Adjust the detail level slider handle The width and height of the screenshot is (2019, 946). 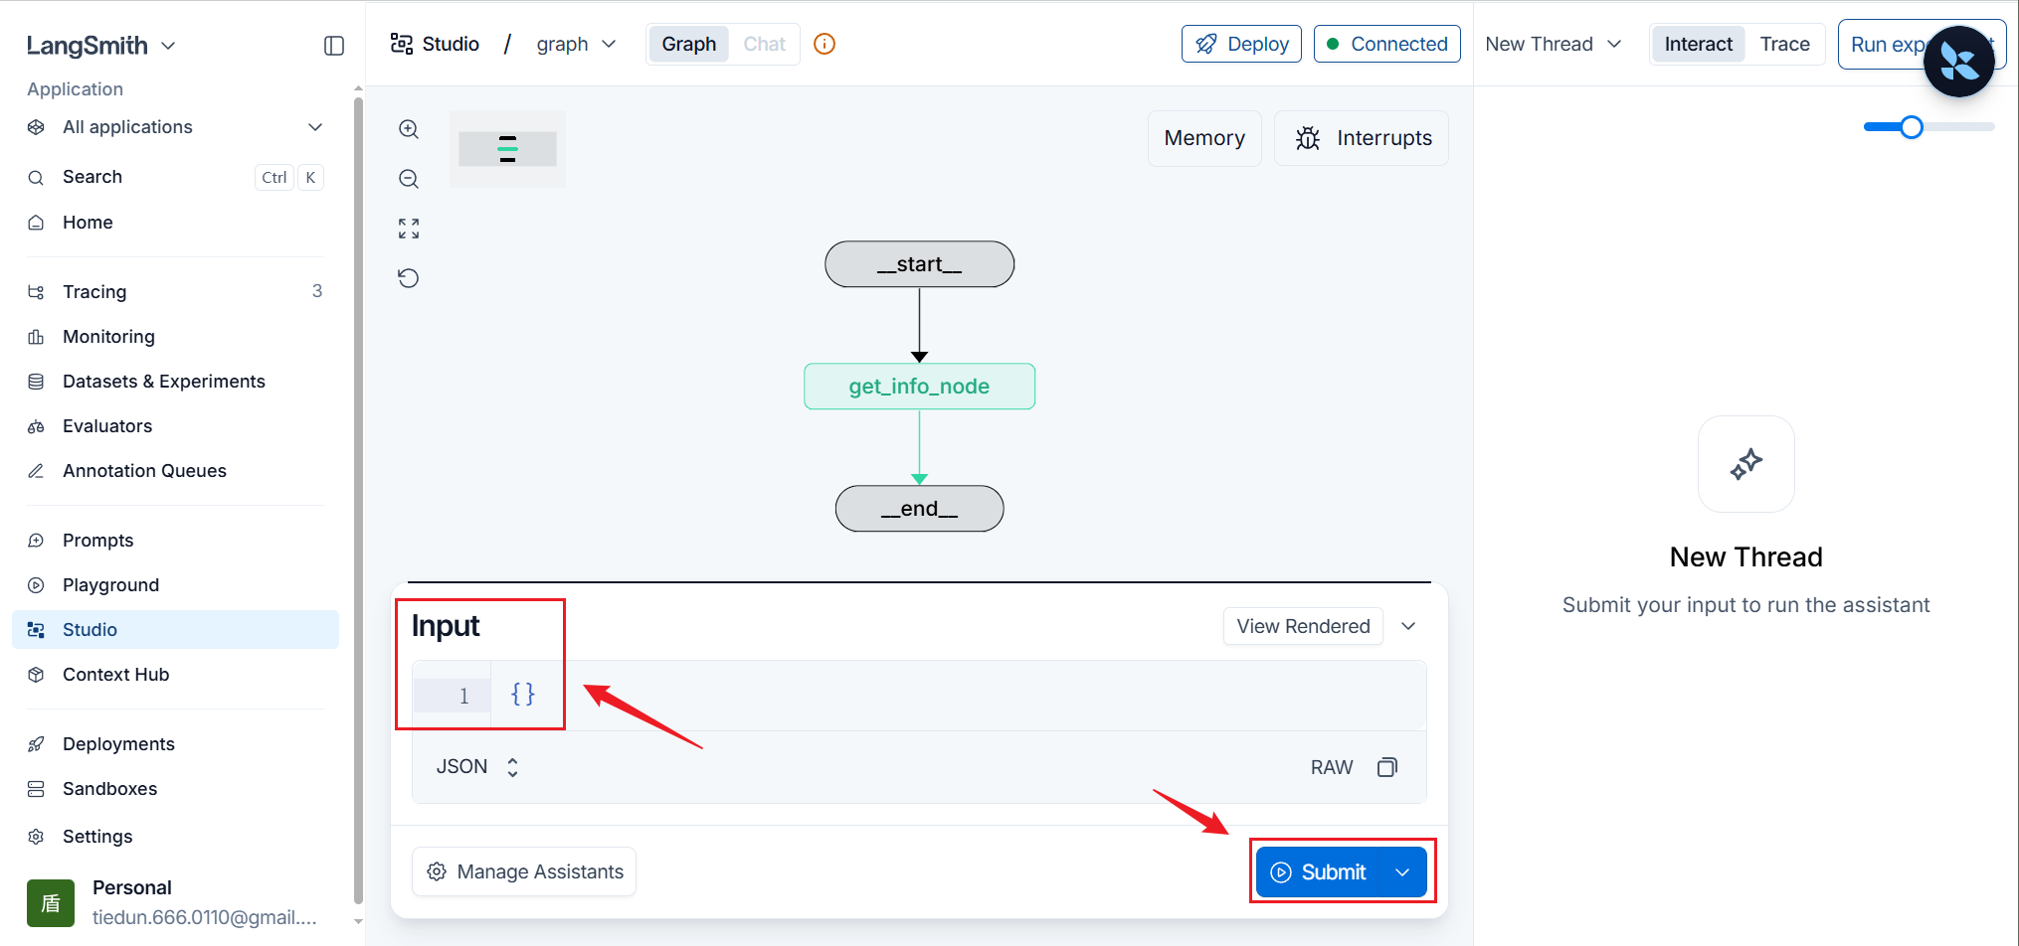click(x=1911, y=127)
